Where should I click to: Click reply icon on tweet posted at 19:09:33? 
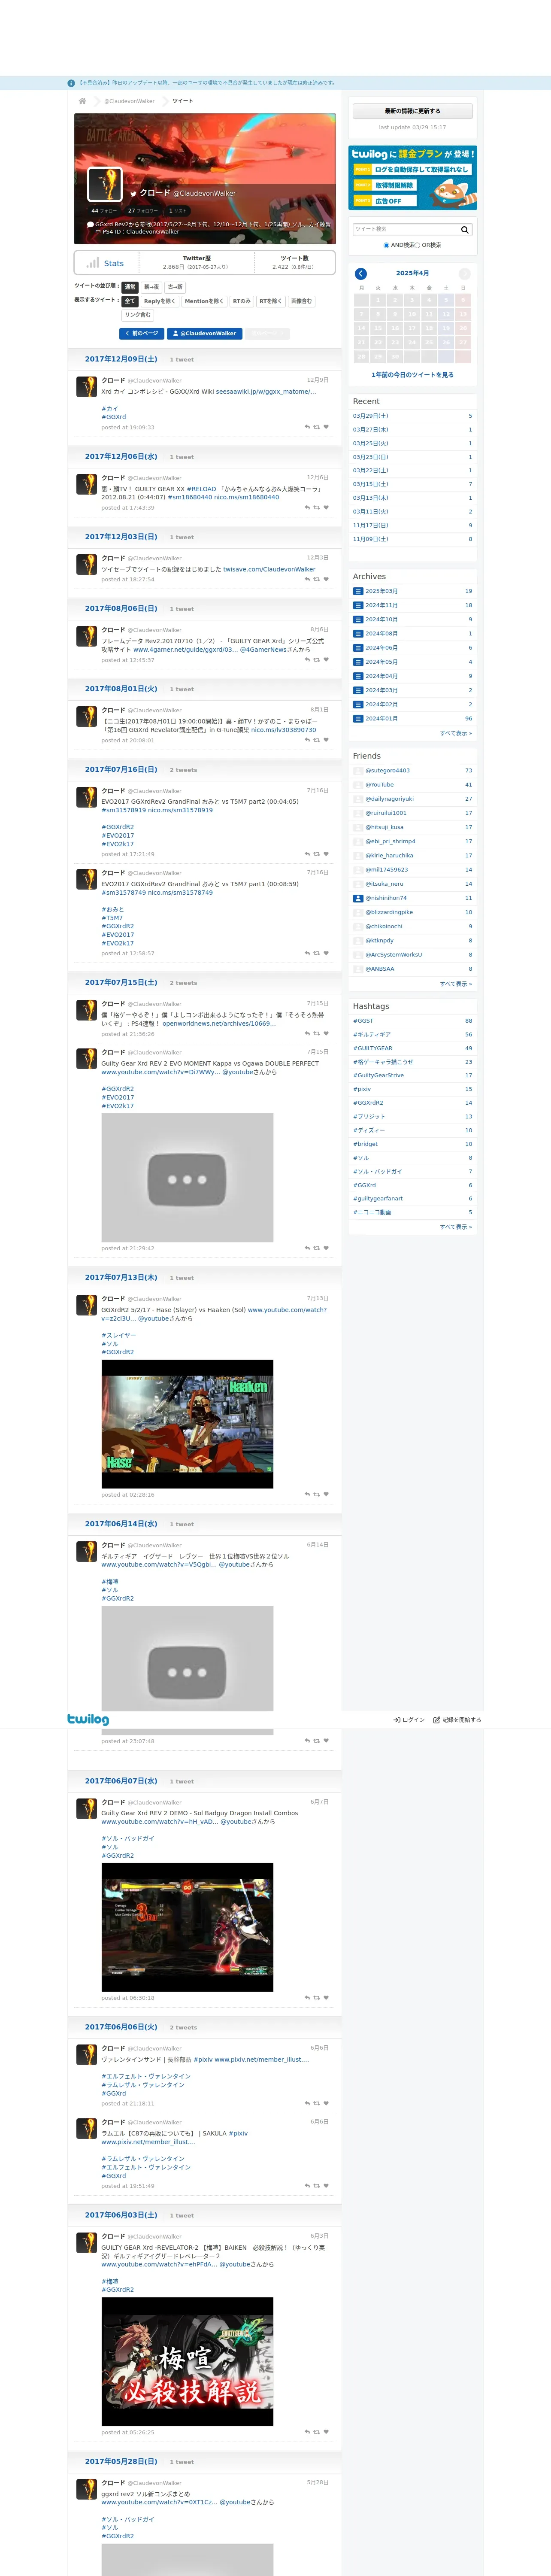click(x=307, y=427)
